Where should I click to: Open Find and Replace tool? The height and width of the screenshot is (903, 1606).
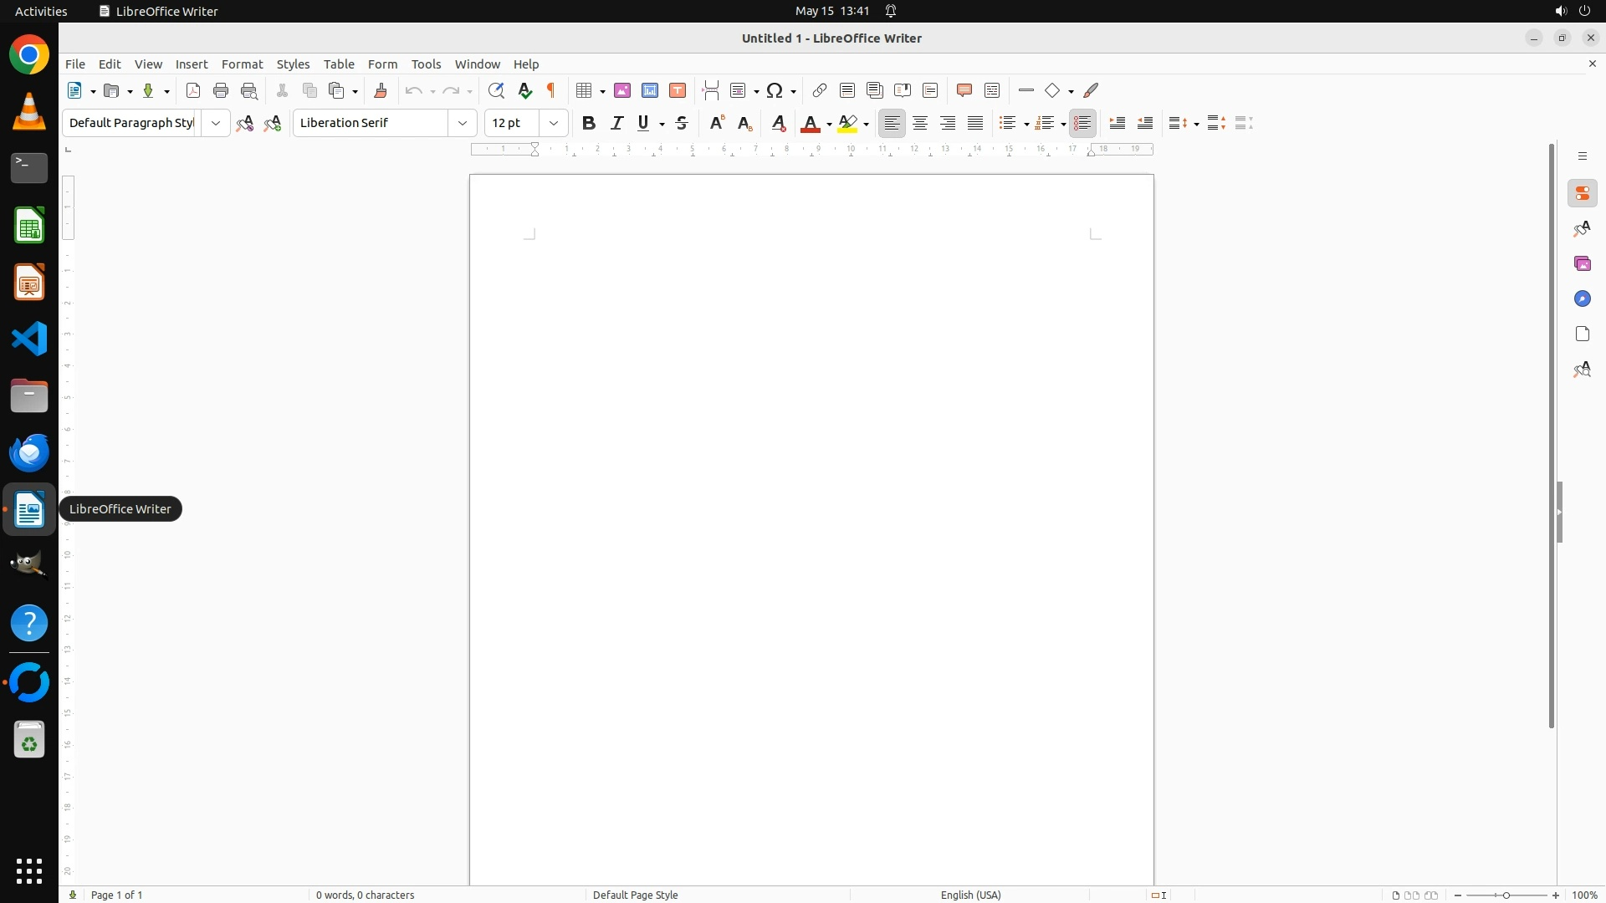pos(496,91)
